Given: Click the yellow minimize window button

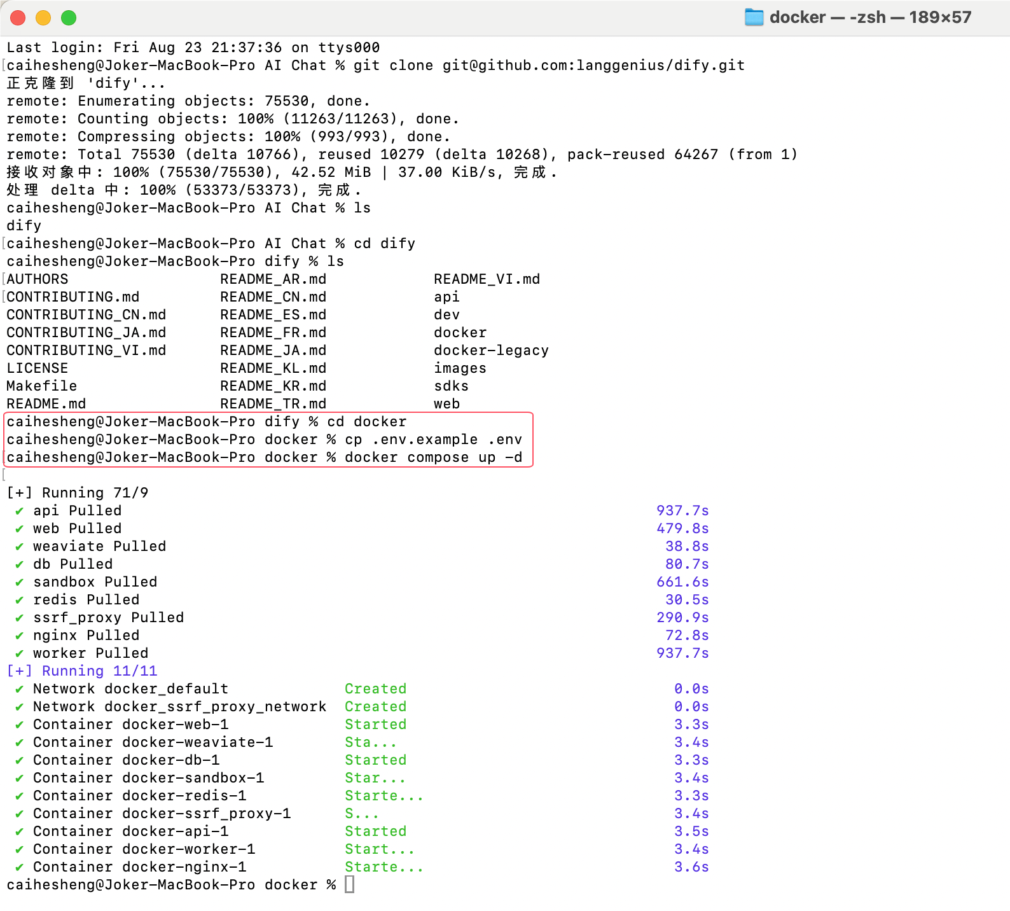Looking at the screenshot, I should click(x=43, y=18).
